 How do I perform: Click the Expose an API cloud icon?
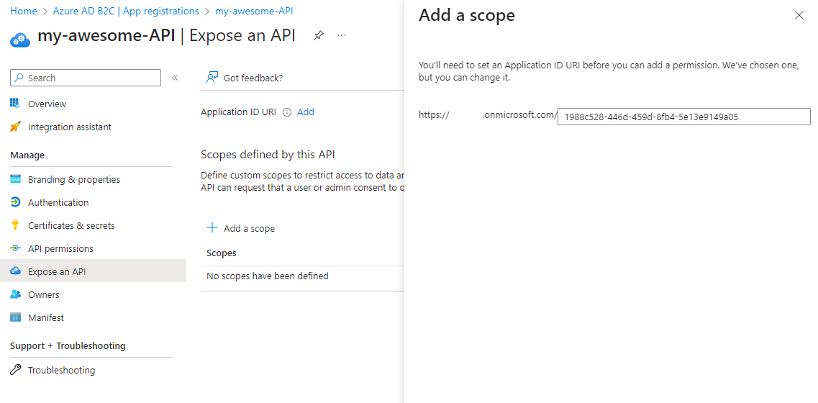(15, 271)
